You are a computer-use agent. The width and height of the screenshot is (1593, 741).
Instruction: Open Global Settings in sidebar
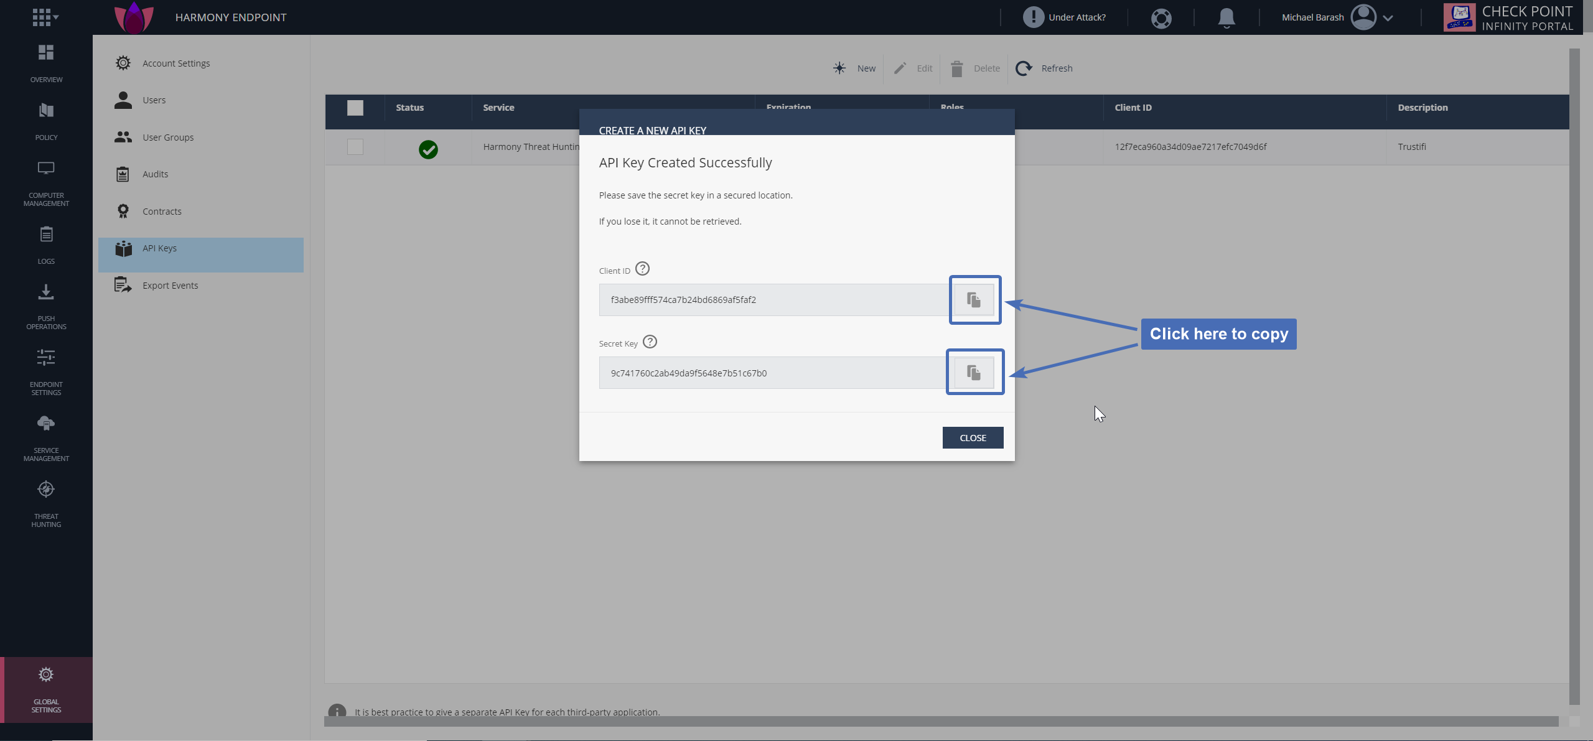46,690
